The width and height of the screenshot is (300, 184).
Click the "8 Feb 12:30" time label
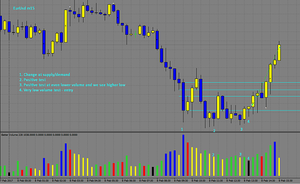[233, 181]
